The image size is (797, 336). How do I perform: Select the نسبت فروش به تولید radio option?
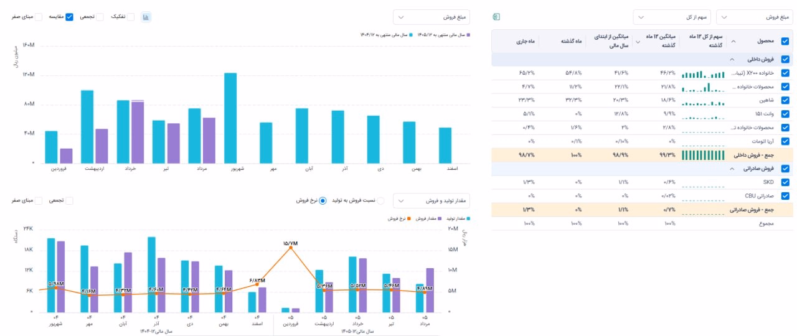click(381, 200)
